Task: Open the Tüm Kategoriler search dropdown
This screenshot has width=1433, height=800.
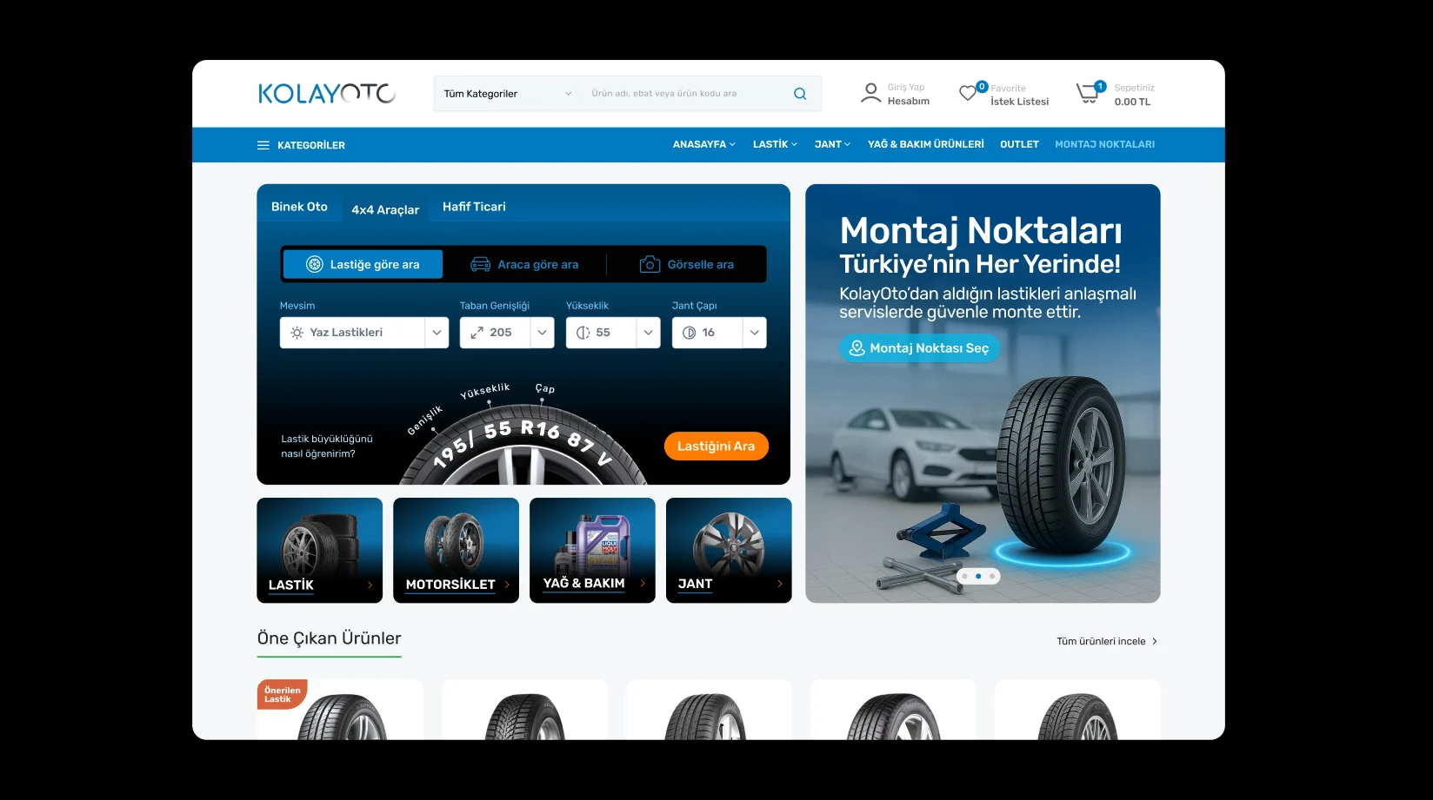Action: pyautogui.click(x=508, y=94)
